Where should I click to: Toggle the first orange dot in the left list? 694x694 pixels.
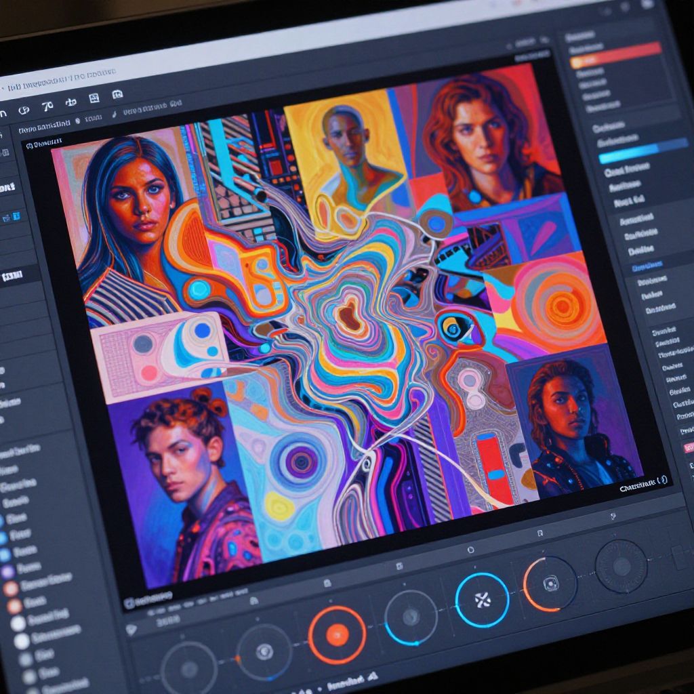(11, 588)
